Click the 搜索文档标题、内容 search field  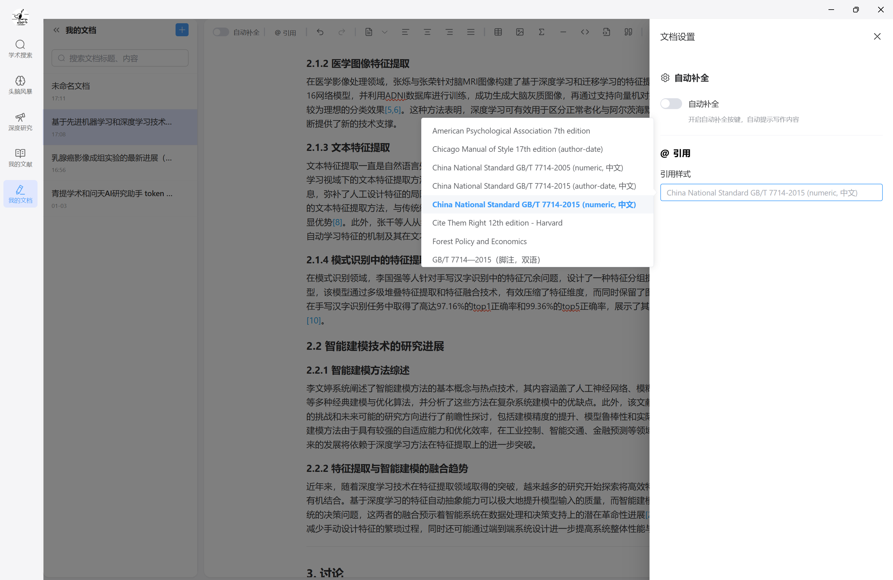[120, 58]
